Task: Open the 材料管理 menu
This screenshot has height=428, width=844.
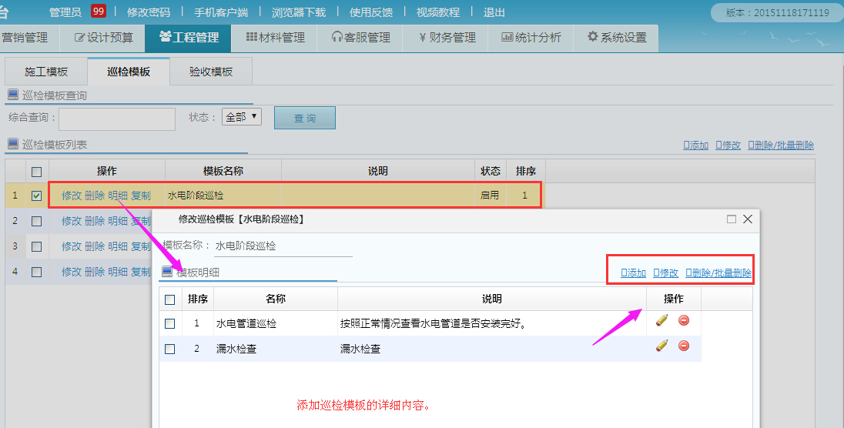Action: pyautogui.click(x=276, y=37)
